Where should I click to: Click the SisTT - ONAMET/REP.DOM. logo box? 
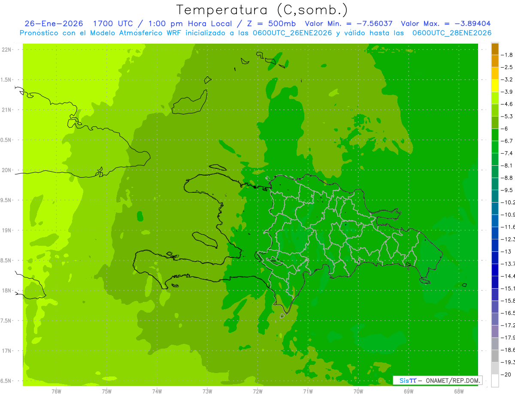437,380
